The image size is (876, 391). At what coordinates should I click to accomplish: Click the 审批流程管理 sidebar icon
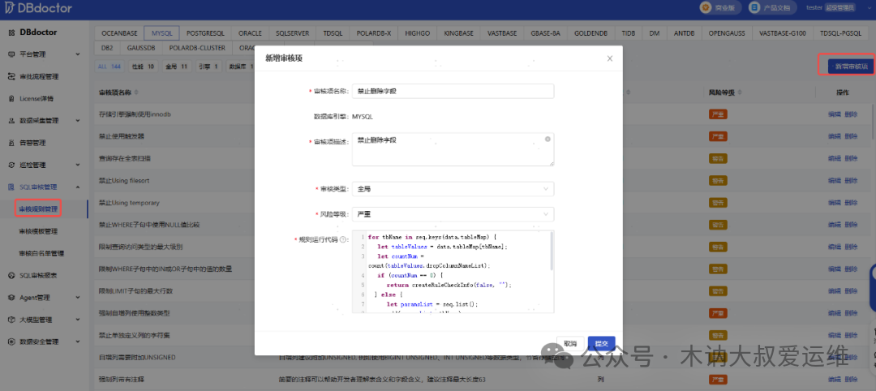click(11, 76)
